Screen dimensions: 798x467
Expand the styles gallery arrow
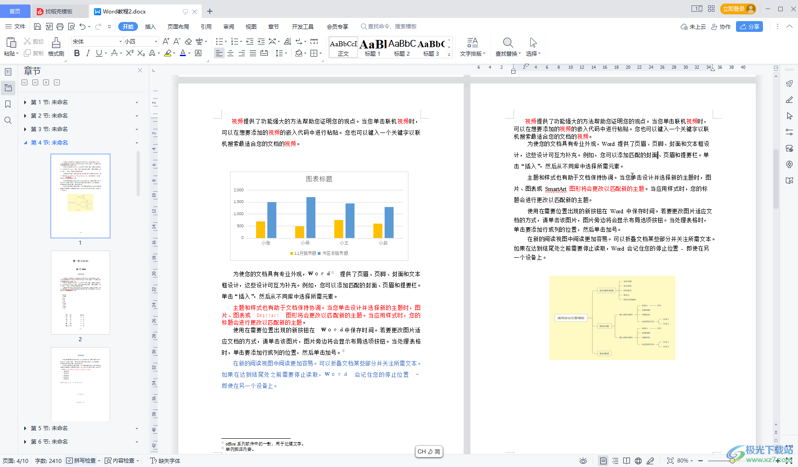[x=449, y=54]
